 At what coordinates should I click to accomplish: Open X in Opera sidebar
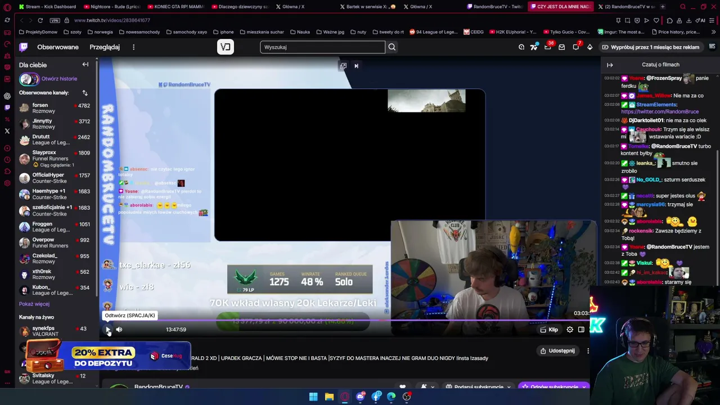tap(7, 131)
